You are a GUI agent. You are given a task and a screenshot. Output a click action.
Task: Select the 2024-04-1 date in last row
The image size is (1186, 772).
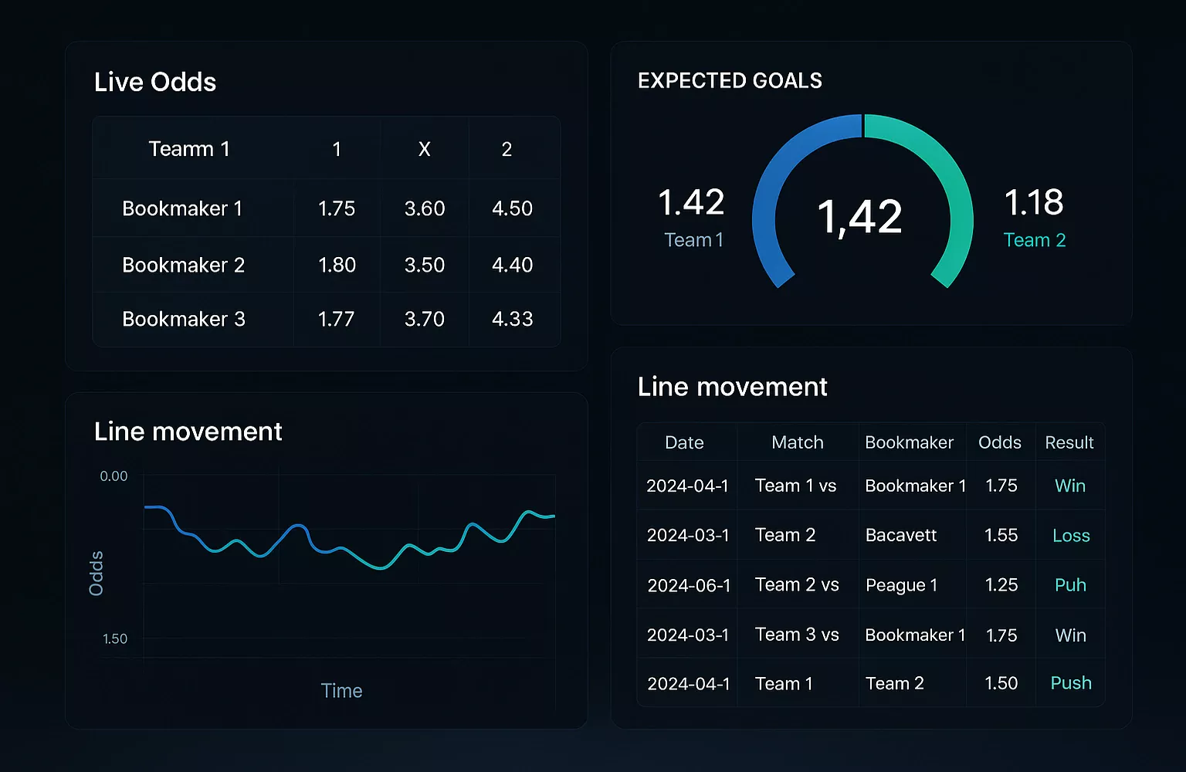689,684
